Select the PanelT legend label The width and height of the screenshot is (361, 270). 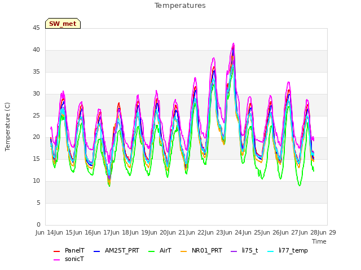pos(74,250)
